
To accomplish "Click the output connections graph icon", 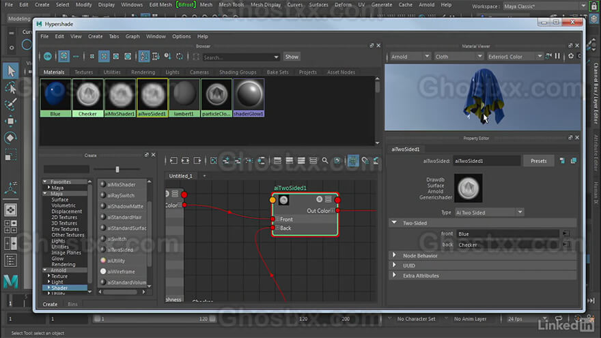I will 197,160.
